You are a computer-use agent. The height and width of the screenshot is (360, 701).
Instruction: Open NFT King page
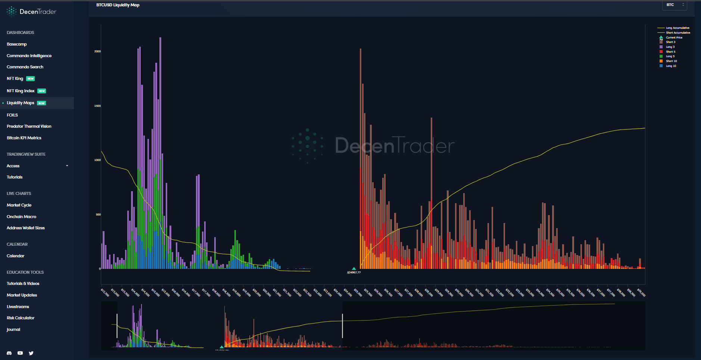pos(15,78)
